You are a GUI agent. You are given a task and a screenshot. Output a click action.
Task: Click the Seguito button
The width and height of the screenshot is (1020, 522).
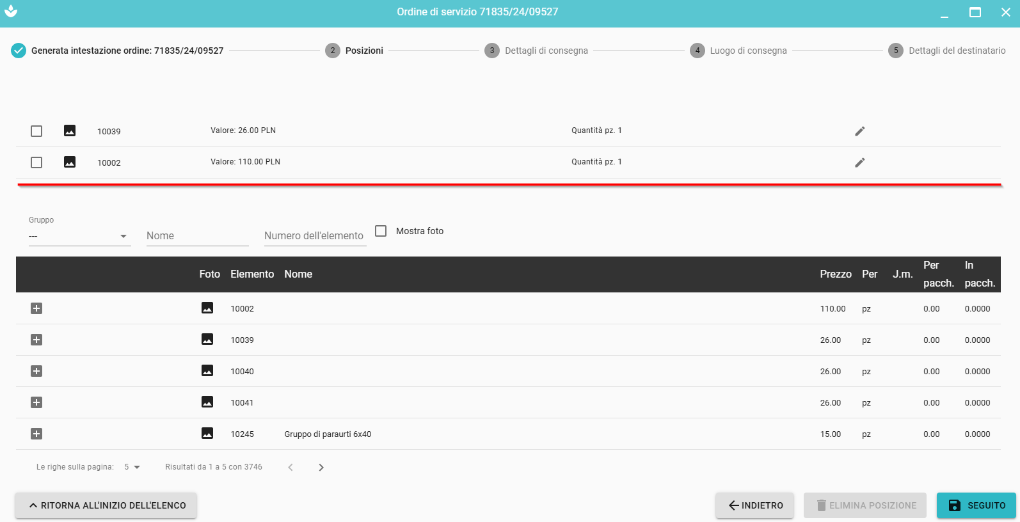click(x=976, y=505)
